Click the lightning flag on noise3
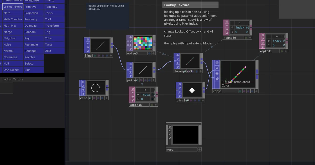The width and height of the screenshot is (315, 165). tap(131, 41)
